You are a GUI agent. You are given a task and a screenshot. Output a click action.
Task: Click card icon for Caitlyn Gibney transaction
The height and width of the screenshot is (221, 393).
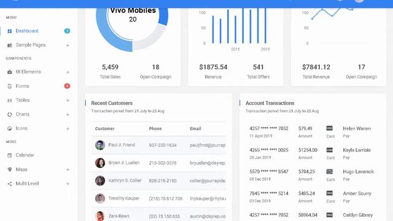[329, 215]
